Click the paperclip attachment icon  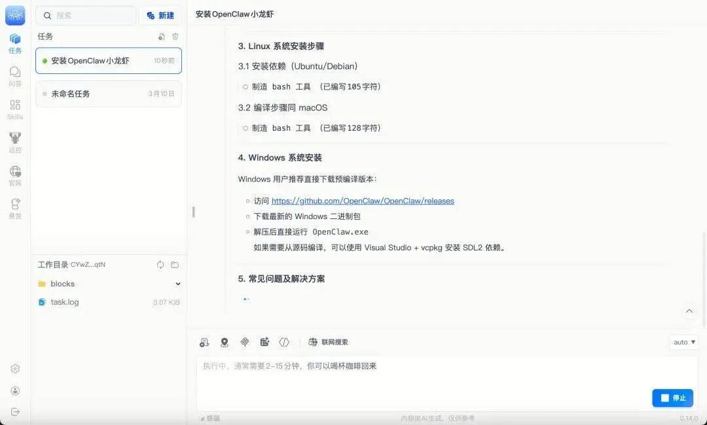[x=245, y=341]
